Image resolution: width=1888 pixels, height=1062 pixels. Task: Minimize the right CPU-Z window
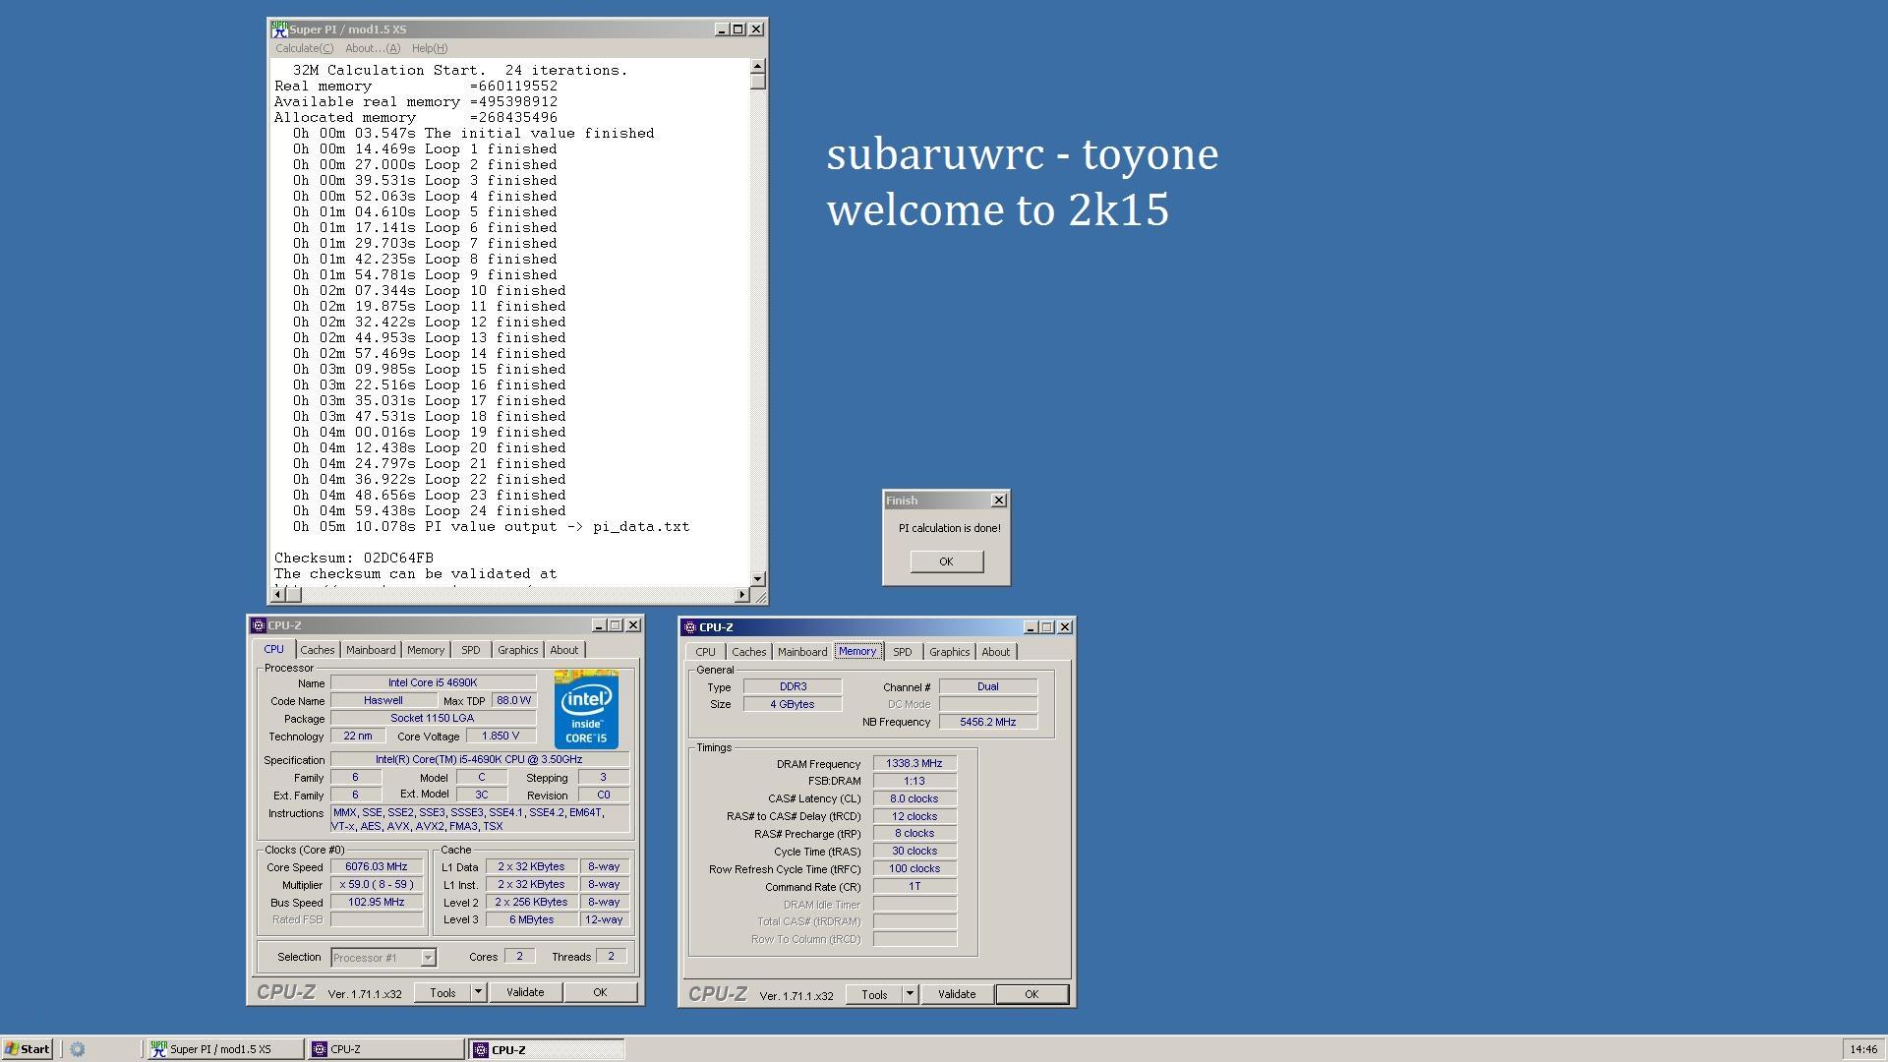[1030, 627]
